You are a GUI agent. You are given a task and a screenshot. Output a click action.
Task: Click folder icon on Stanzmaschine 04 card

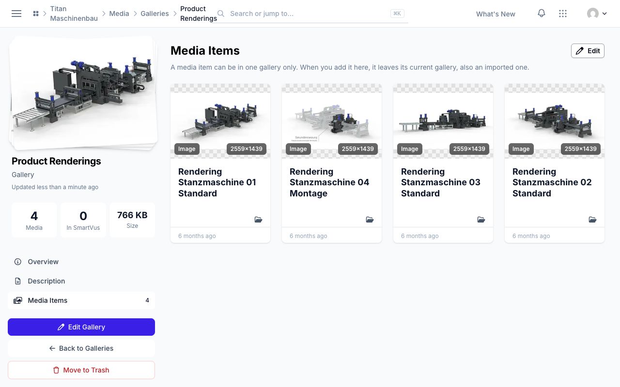click(370, 220)
